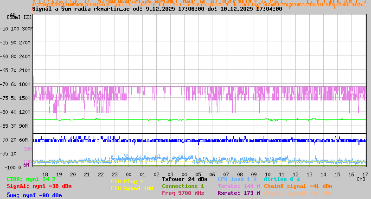Click the Freq 5700 MHz label
The height and width of the screenshot is (199, 371).
183,193
